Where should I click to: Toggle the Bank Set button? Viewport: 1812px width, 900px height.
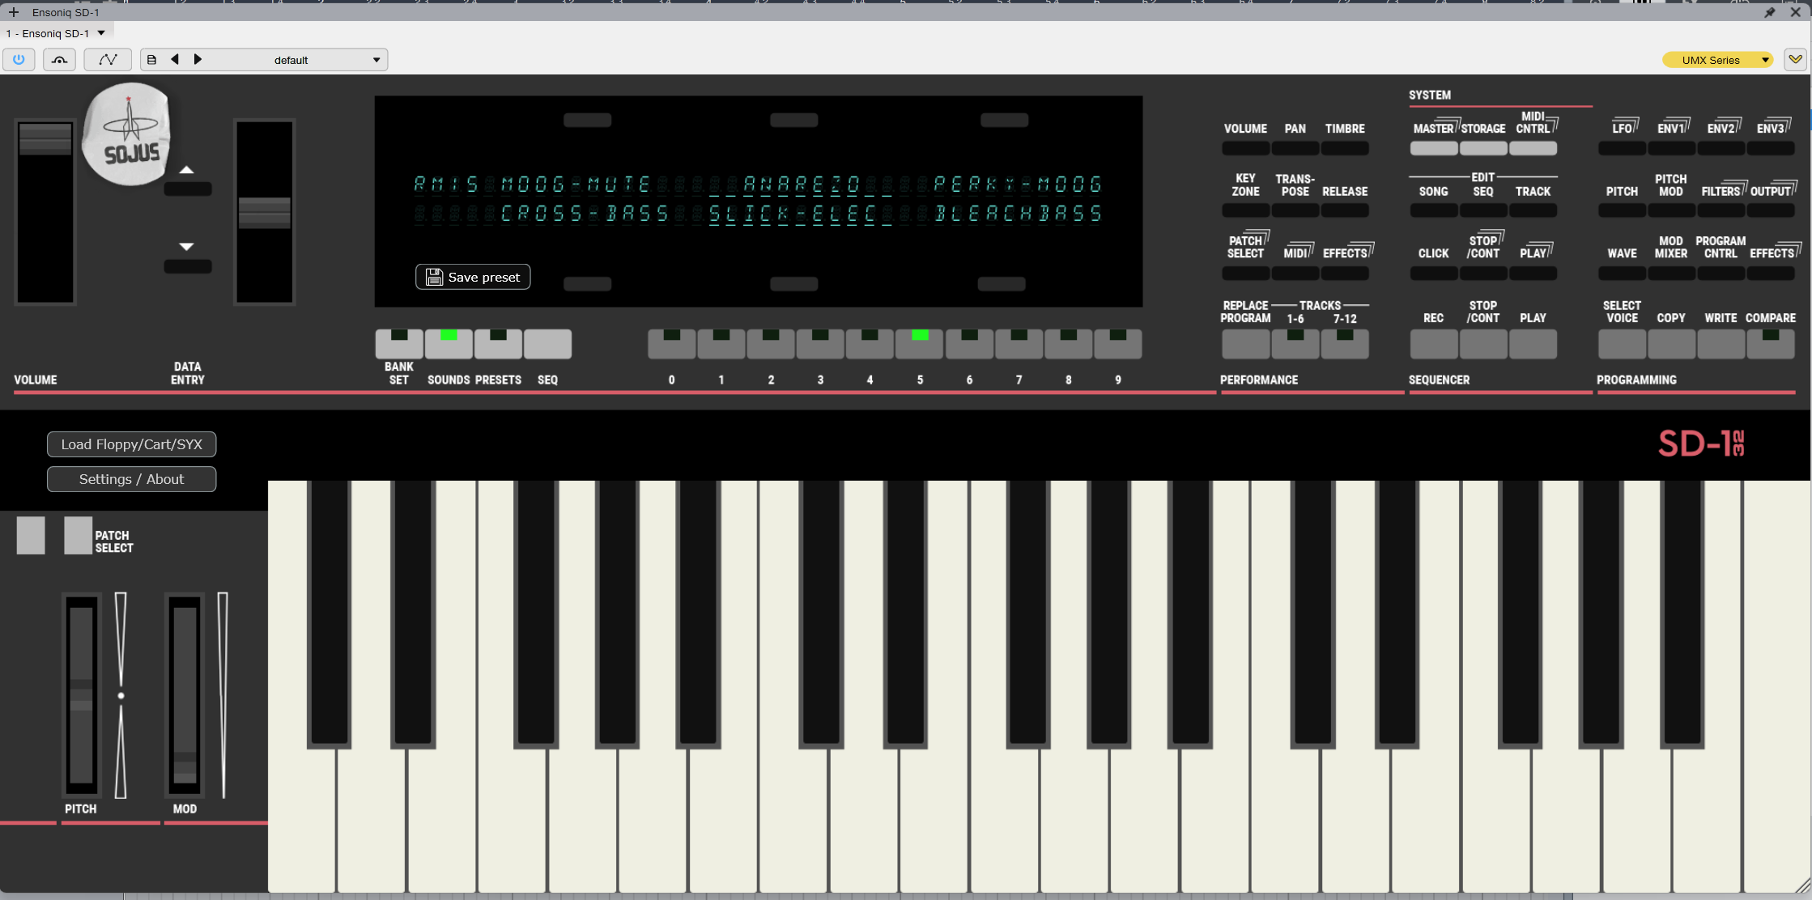(399, 344)
